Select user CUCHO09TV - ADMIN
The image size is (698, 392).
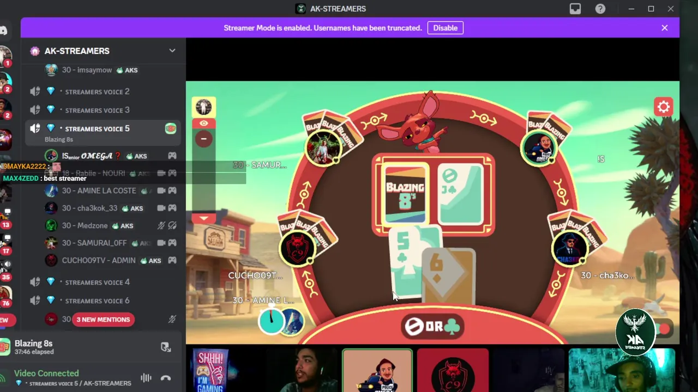(99, 260)
